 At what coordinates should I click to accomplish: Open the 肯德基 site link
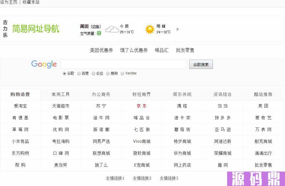click(x=20, y=118)
